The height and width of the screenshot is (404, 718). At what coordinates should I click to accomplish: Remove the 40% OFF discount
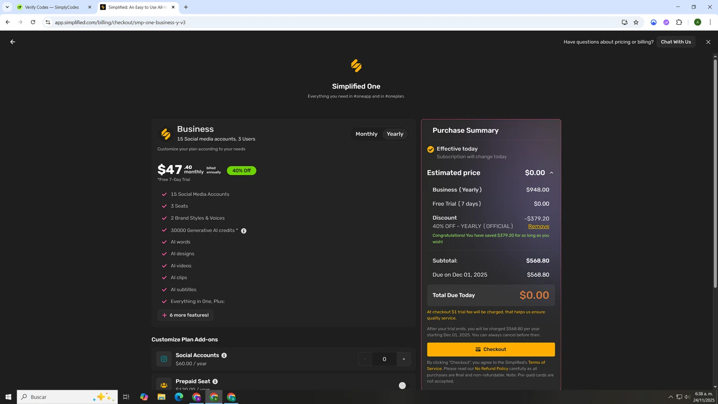point(538,226)
